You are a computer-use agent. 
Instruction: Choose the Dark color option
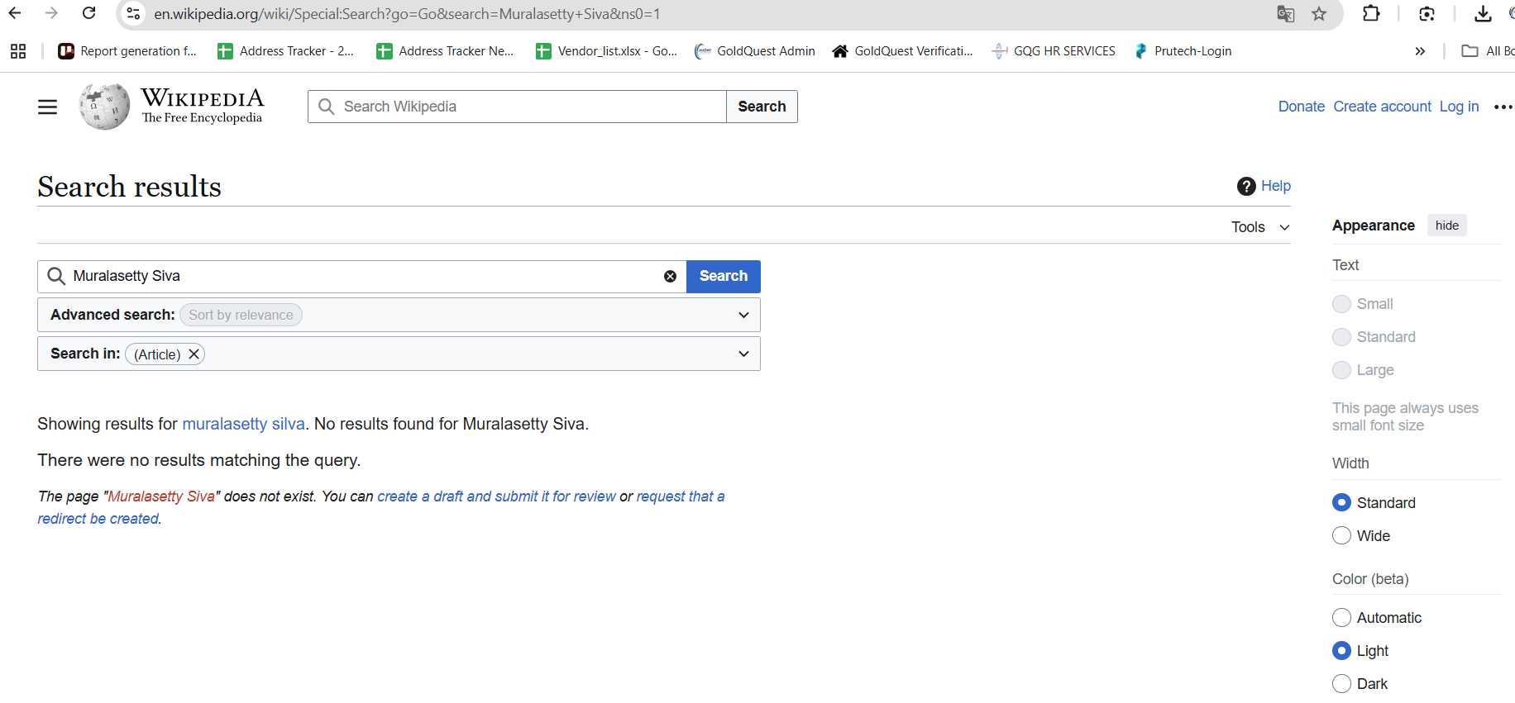[x=1341, y=684]
